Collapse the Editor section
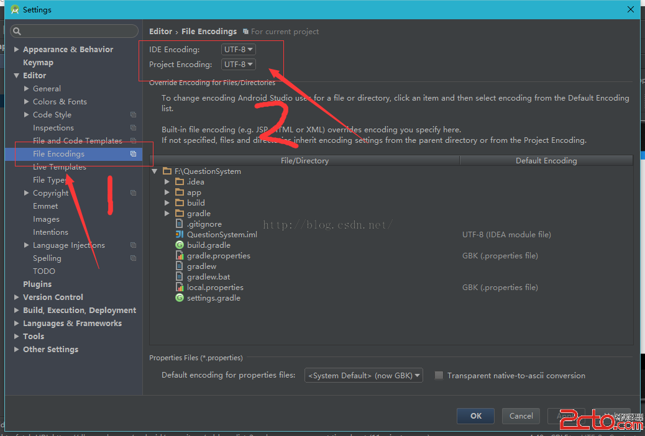The height and width of the screenshot is (436, 645). (x=16, y=76)
